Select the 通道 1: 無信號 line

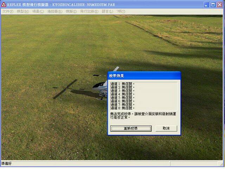coord(123,84)
